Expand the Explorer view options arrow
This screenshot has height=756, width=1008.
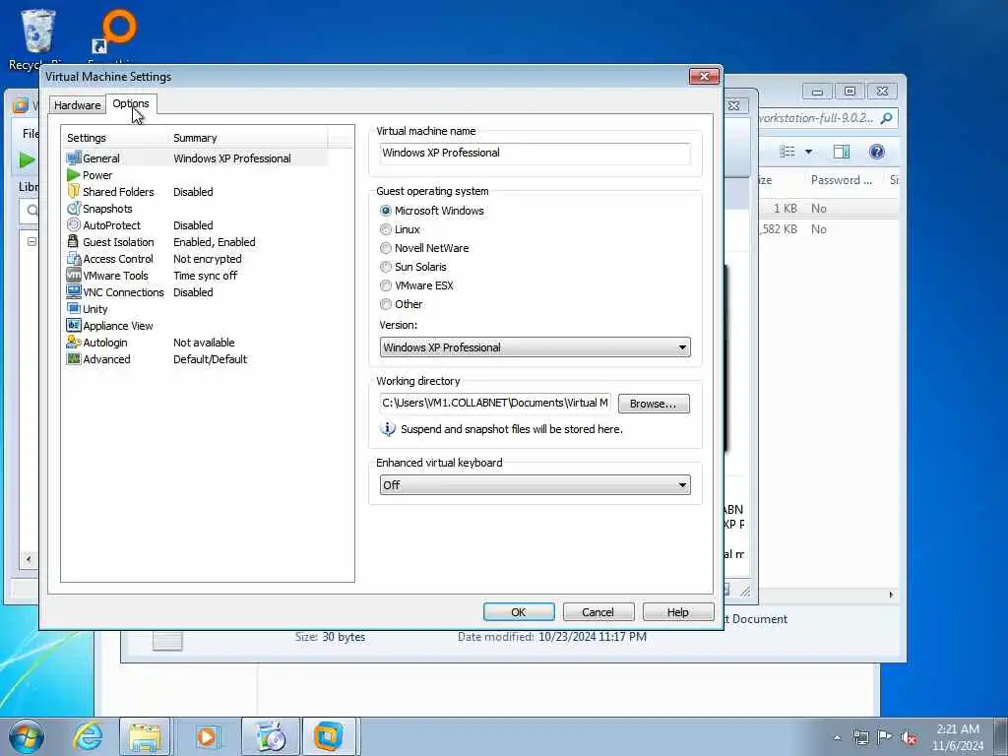point(809,152)
